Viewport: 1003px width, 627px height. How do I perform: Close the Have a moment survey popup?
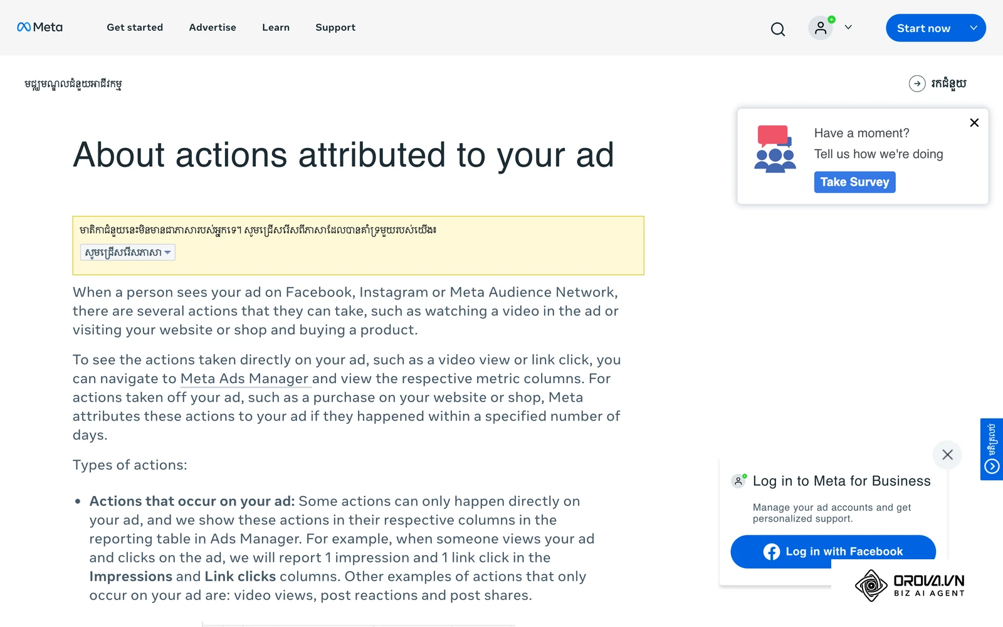coord(974,123)
